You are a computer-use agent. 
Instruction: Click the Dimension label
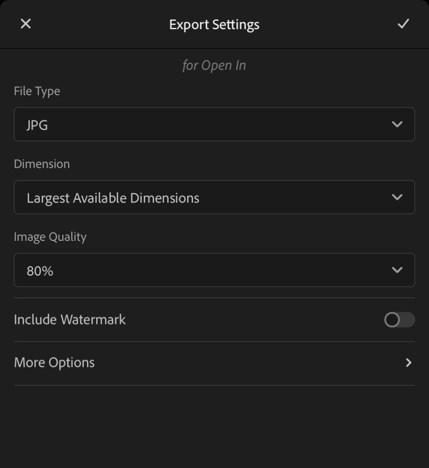click(42, 164)
